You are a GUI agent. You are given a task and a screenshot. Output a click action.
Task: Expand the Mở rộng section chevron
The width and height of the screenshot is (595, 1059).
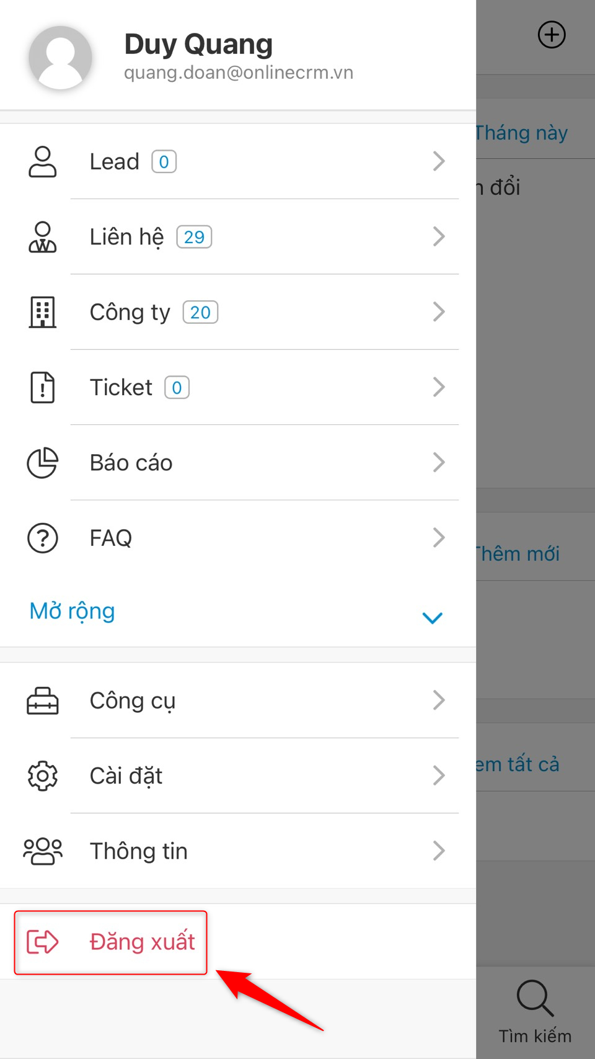432,617
